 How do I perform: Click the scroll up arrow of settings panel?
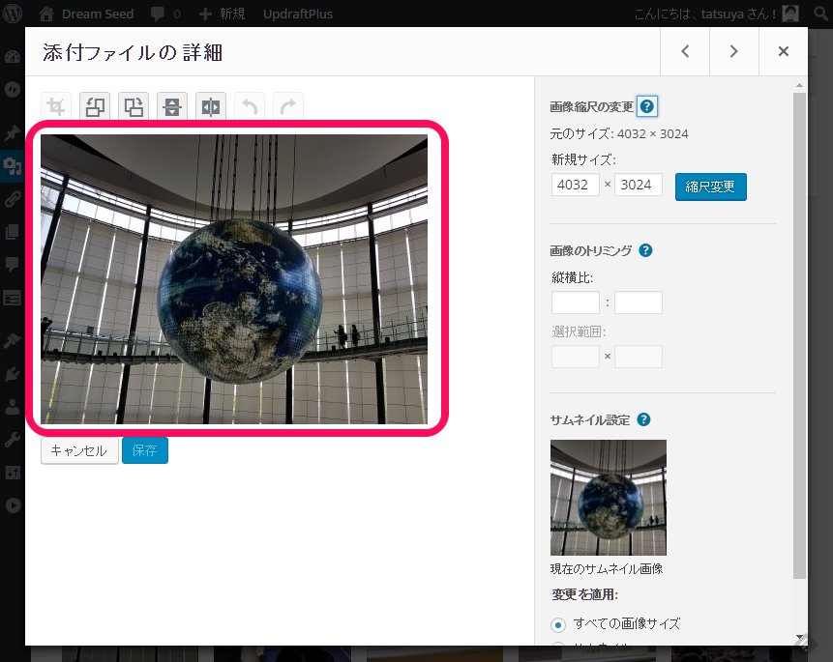[799, 85]
